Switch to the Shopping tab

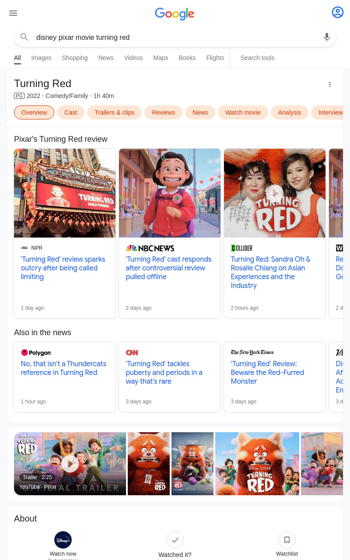point(75,58)
